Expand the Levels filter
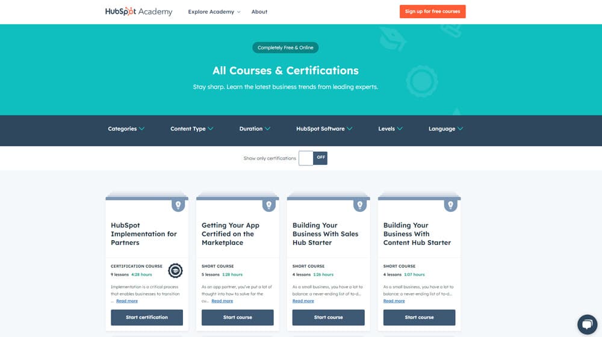 coord(390,129)
